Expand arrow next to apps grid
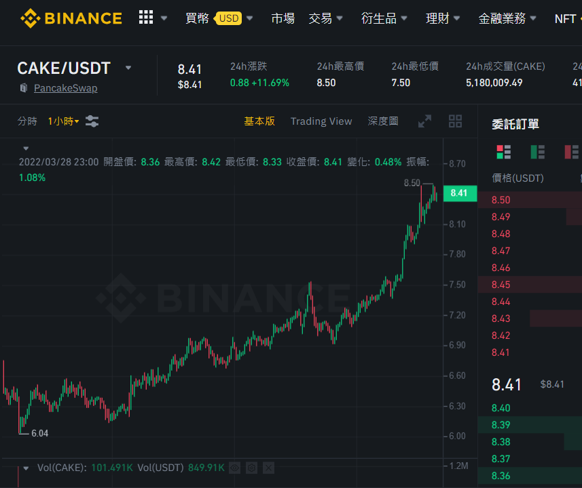 164,18
